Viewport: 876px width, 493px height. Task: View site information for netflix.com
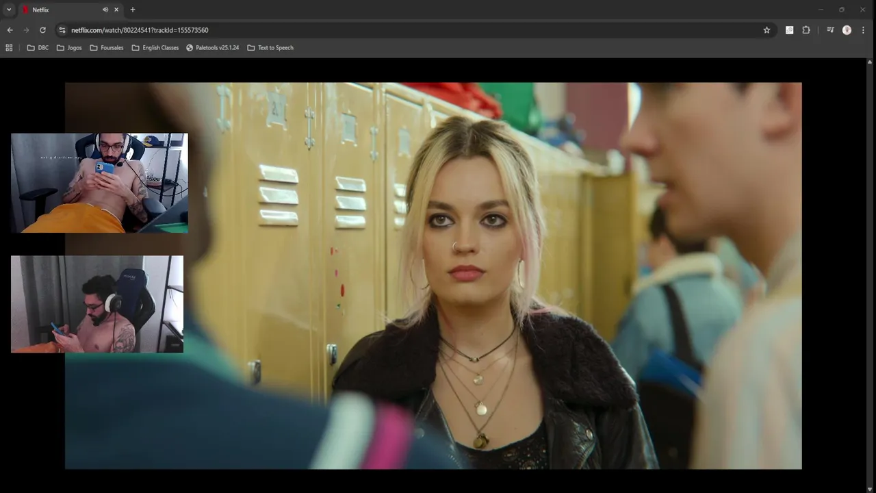coord(62,30)
